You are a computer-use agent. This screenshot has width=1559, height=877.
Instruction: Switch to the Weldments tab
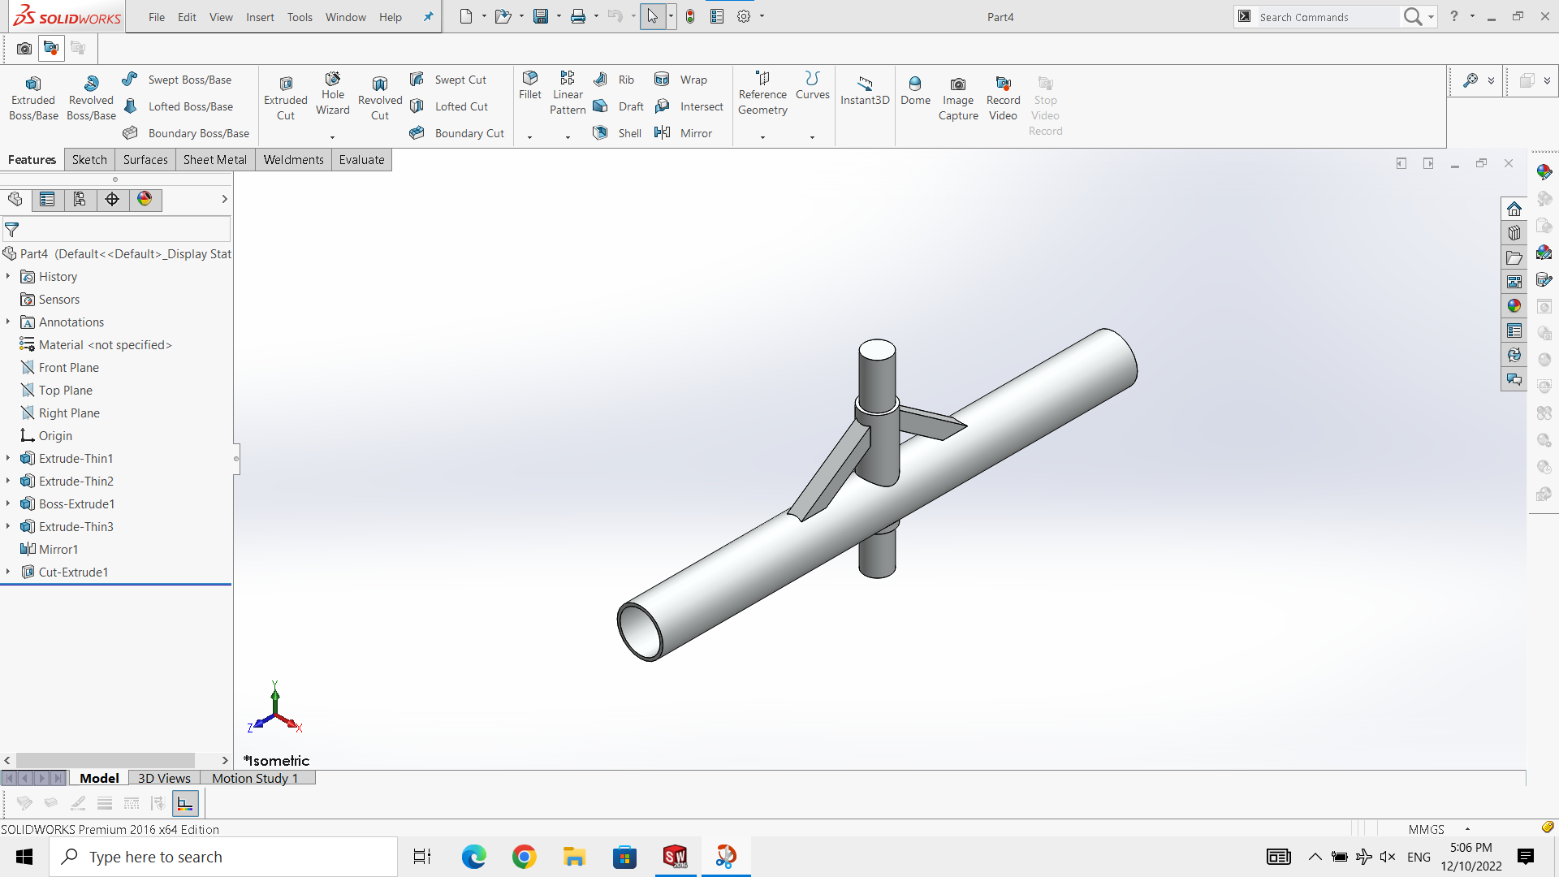[x=293, y=160]
